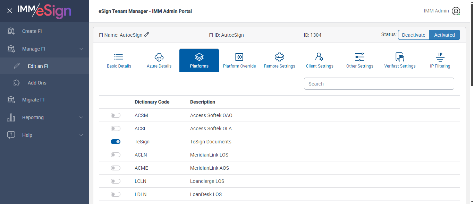The width and height of the screenshot is (474, 204).
Task: Open the Client Settings tab label
Action: (320, 66)
